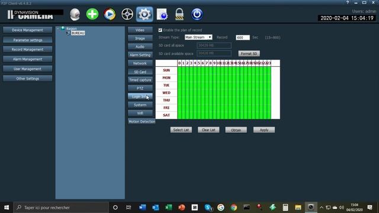Select the BUREAU camera in tree
The width and height of the screenshot is (379, 213).
78,33
